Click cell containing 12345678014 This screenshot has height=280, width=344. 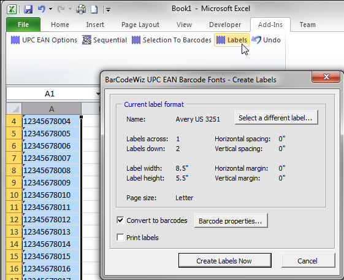[52, 244]
